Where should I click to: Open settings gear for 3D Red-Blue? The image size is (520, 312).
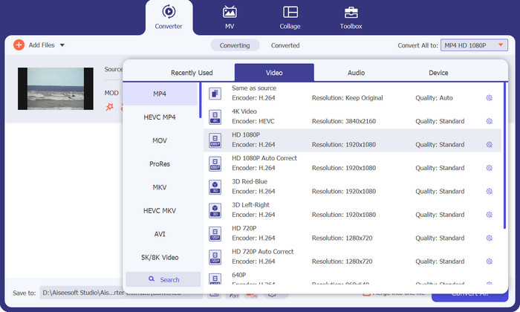coord(489,192)
